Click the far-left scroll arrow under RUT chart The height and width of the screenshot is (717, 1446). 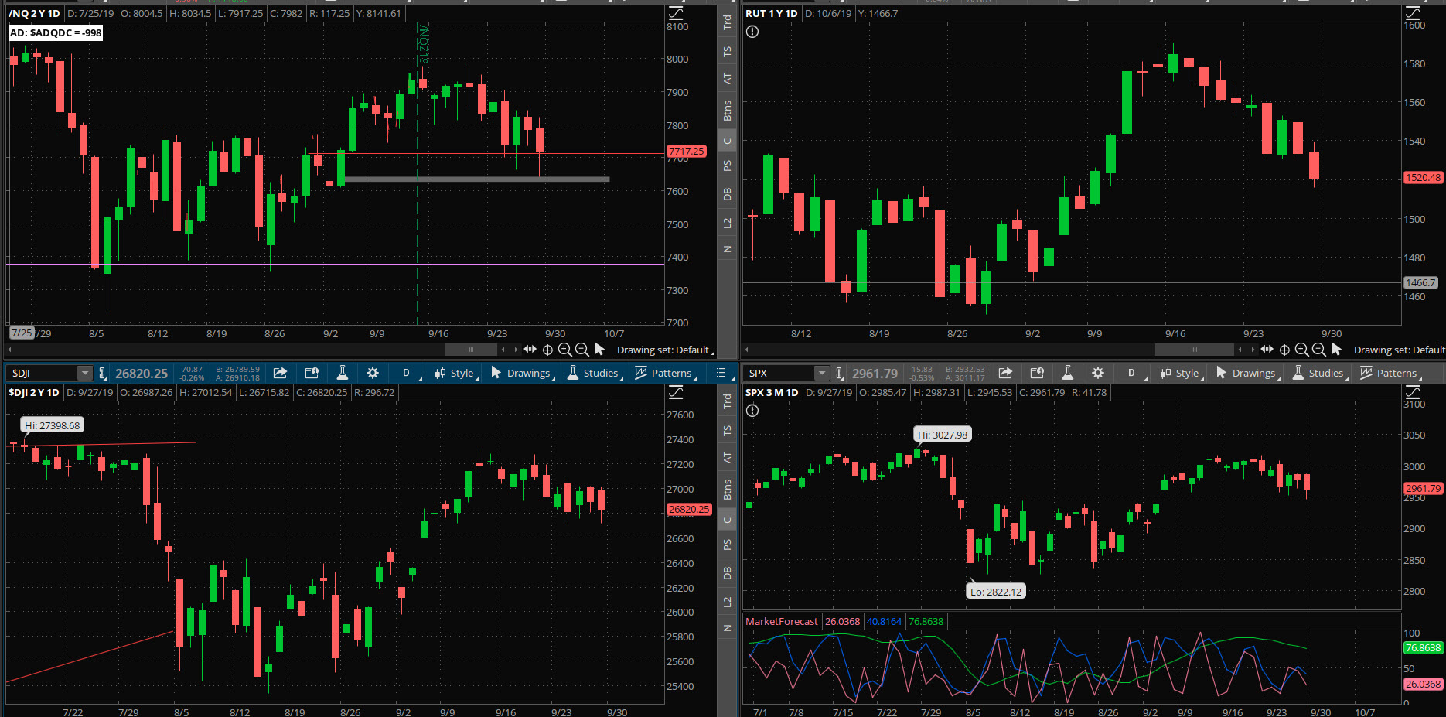coord(746,350)
